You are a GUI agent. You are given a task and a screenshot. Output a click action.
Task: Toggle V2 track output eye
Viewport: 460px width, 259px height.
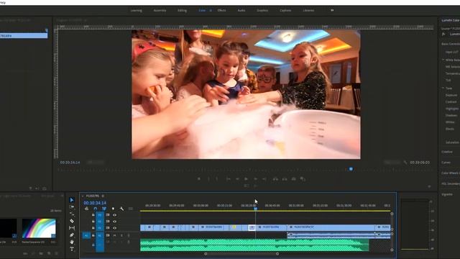click(x=115, y=222)
